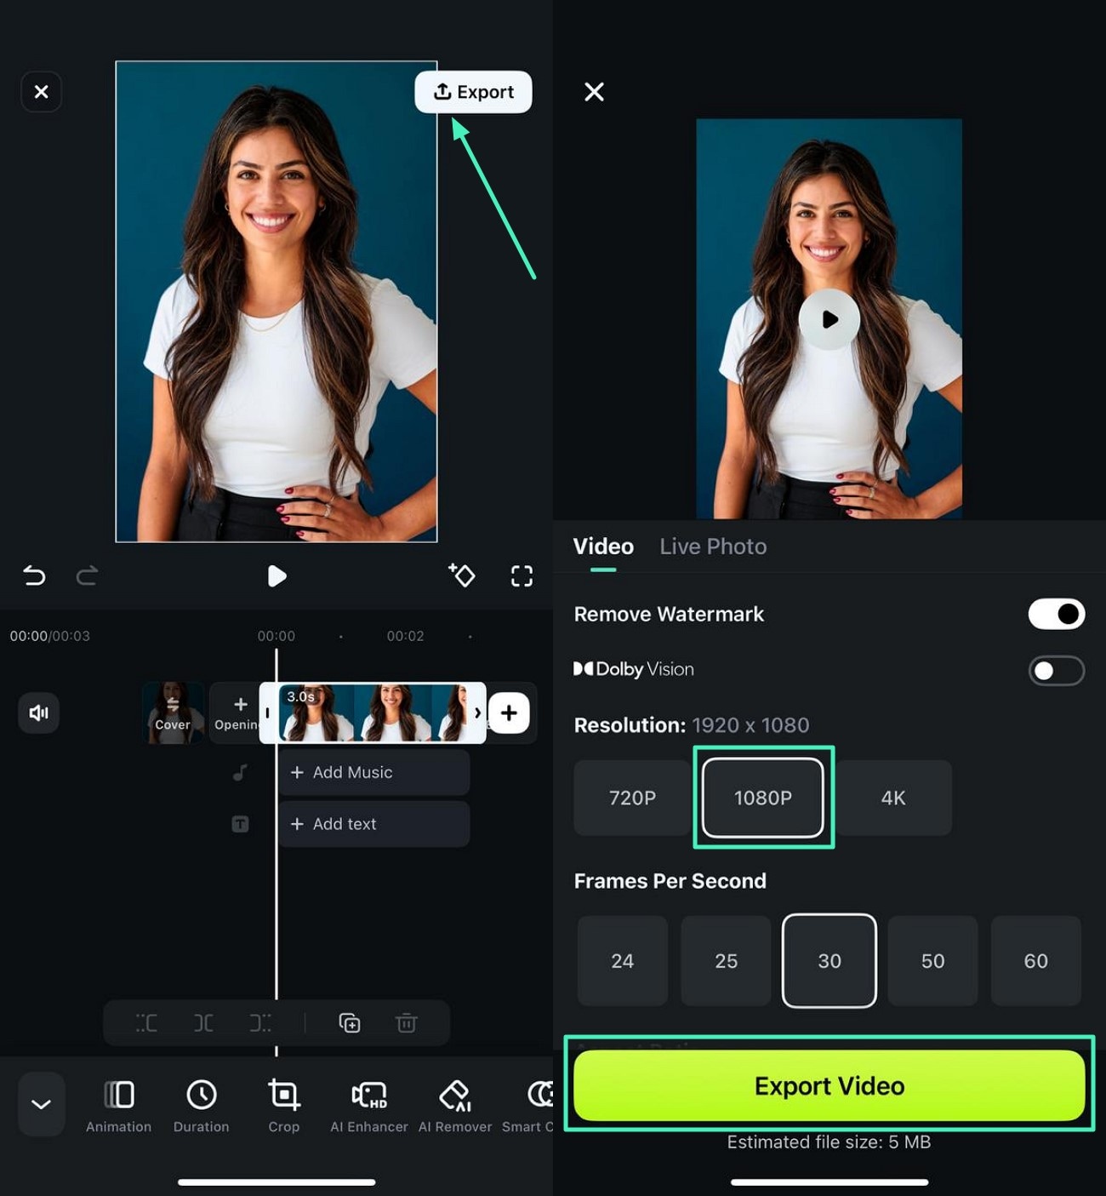Image resolution: width=1106 pixels, height=1196 pixels.
Task: Select the AI Remover tool
Action: [x=455, y=1102]
